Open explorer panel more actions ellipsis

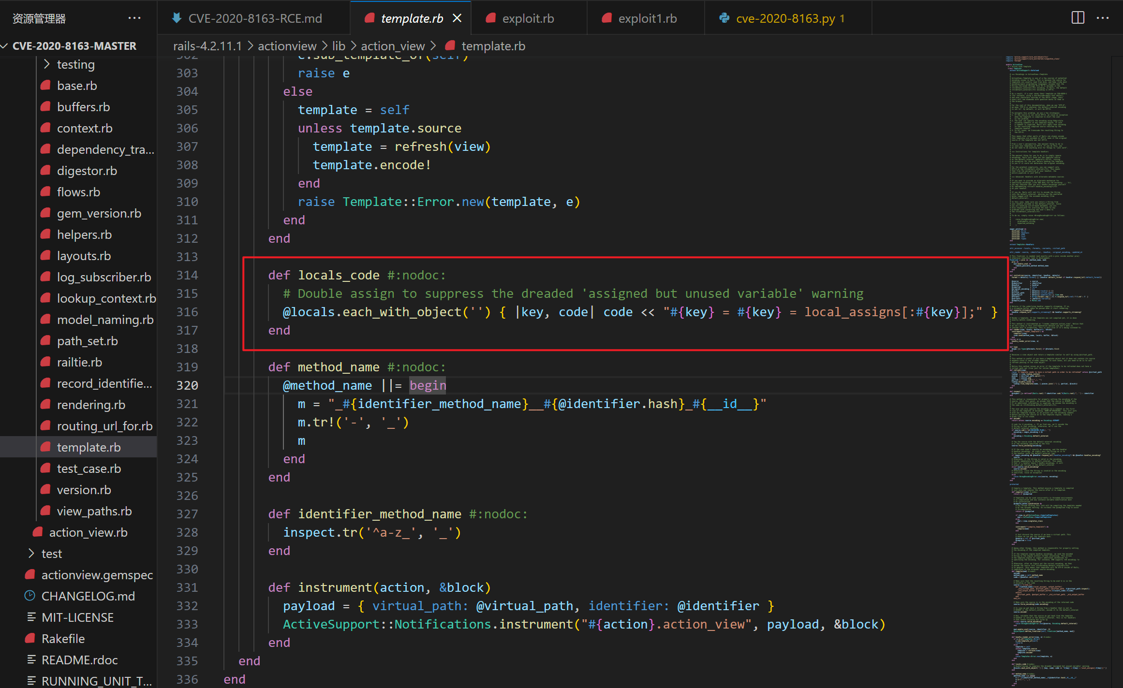(134, 18)
